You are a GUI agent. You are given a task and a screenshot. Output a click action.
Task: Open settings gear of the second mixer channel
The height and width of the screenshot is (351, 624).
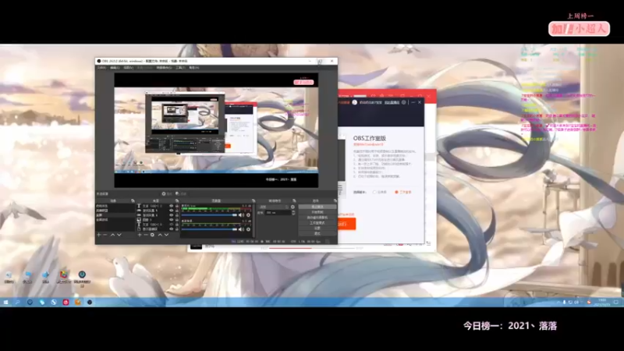pyautogui.click(x=248, y=229)
